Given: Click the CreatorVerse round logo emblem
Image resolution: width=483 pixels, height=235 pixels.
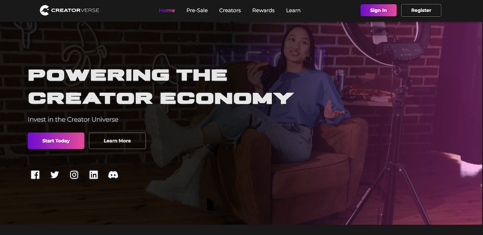Looking at the screenshot, I should [x=44, y=10].
